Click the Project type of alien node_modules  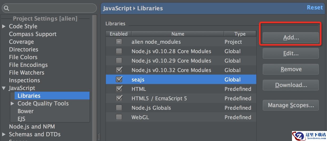coord(233,42)
